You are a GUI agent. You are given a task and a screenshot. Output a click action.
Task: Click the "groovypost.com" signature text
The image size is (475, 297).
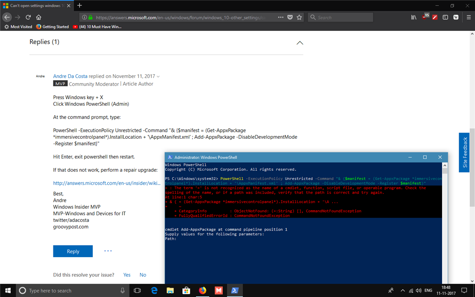[71, 226]
